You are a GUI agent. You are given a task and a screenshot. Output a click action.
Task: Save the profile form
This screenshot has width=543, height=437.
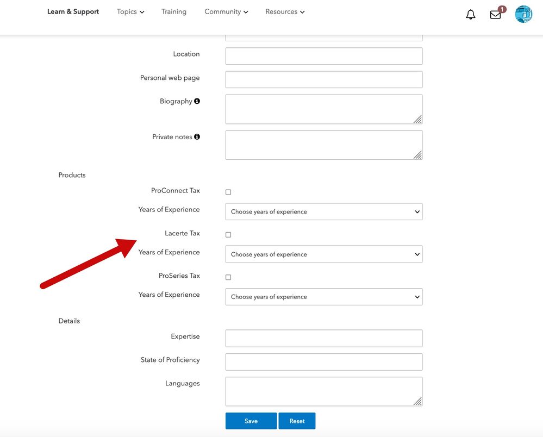(251, 421)
